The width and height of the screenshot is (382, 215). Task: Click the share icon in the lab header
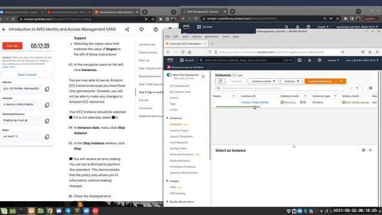click(127, 29)
